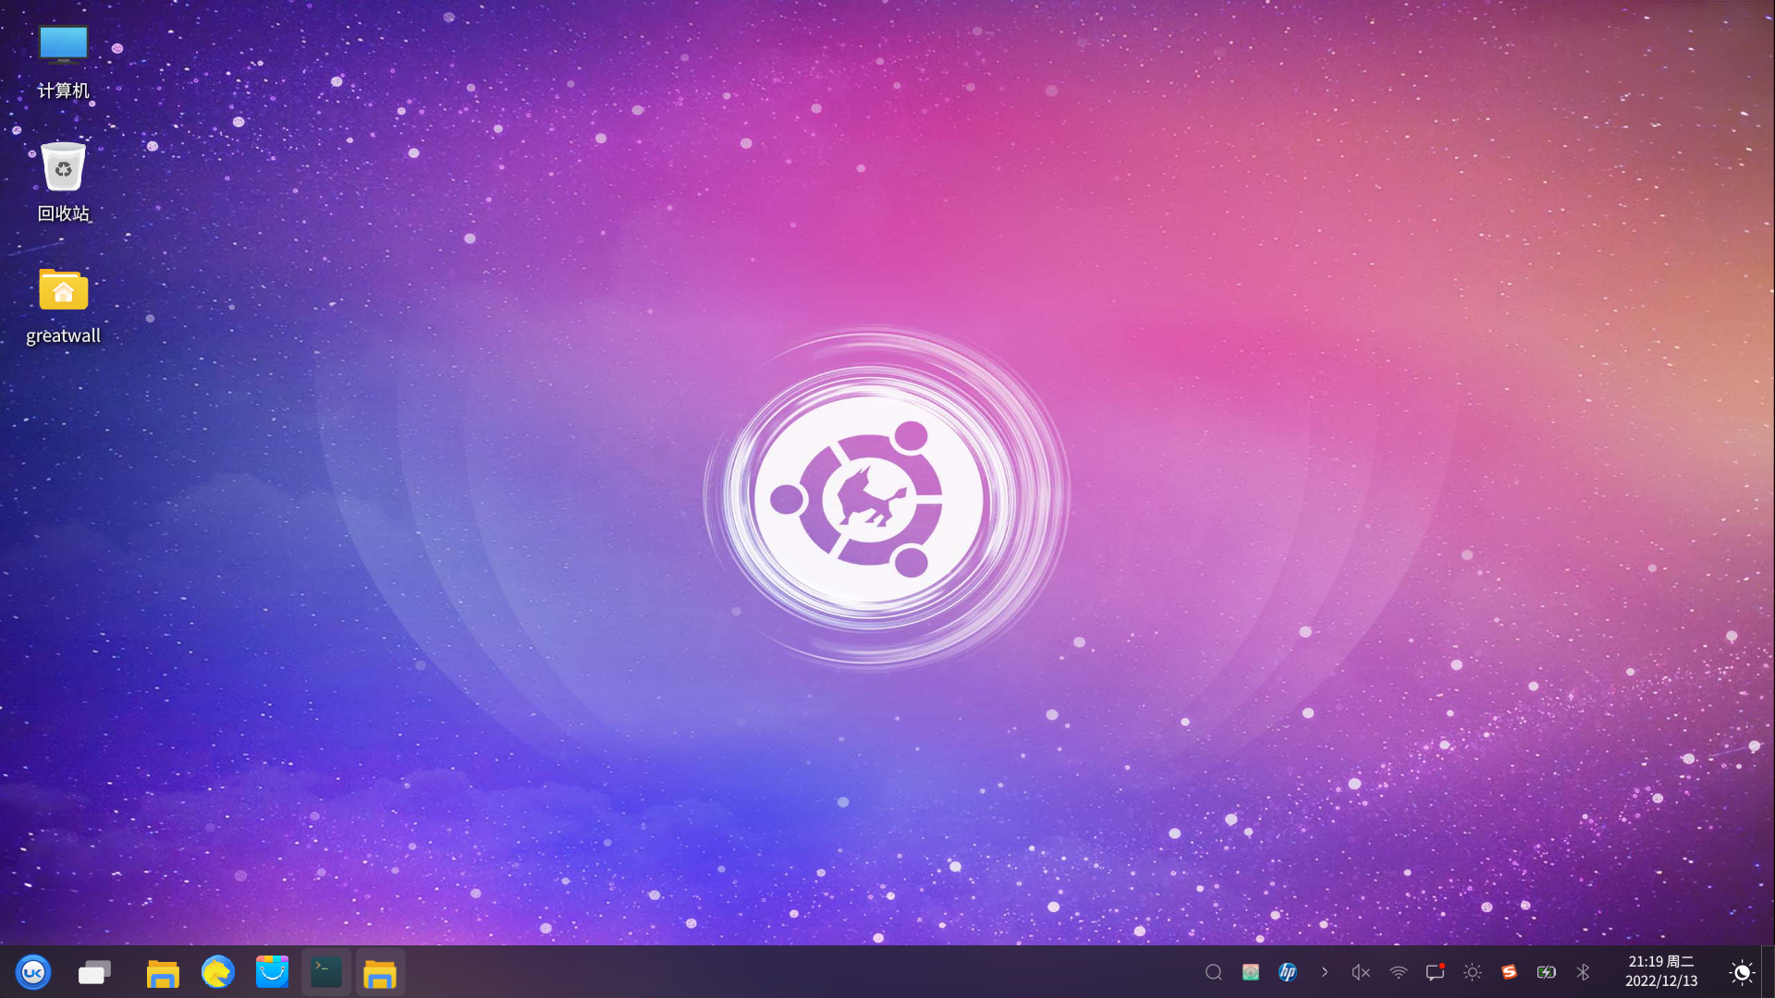
Task: Unmute the volume speaker icon
Action: point(1361,972)
